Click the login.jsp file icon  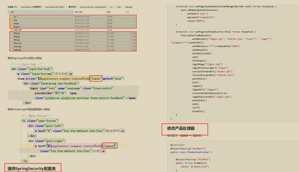coord(12,50)
